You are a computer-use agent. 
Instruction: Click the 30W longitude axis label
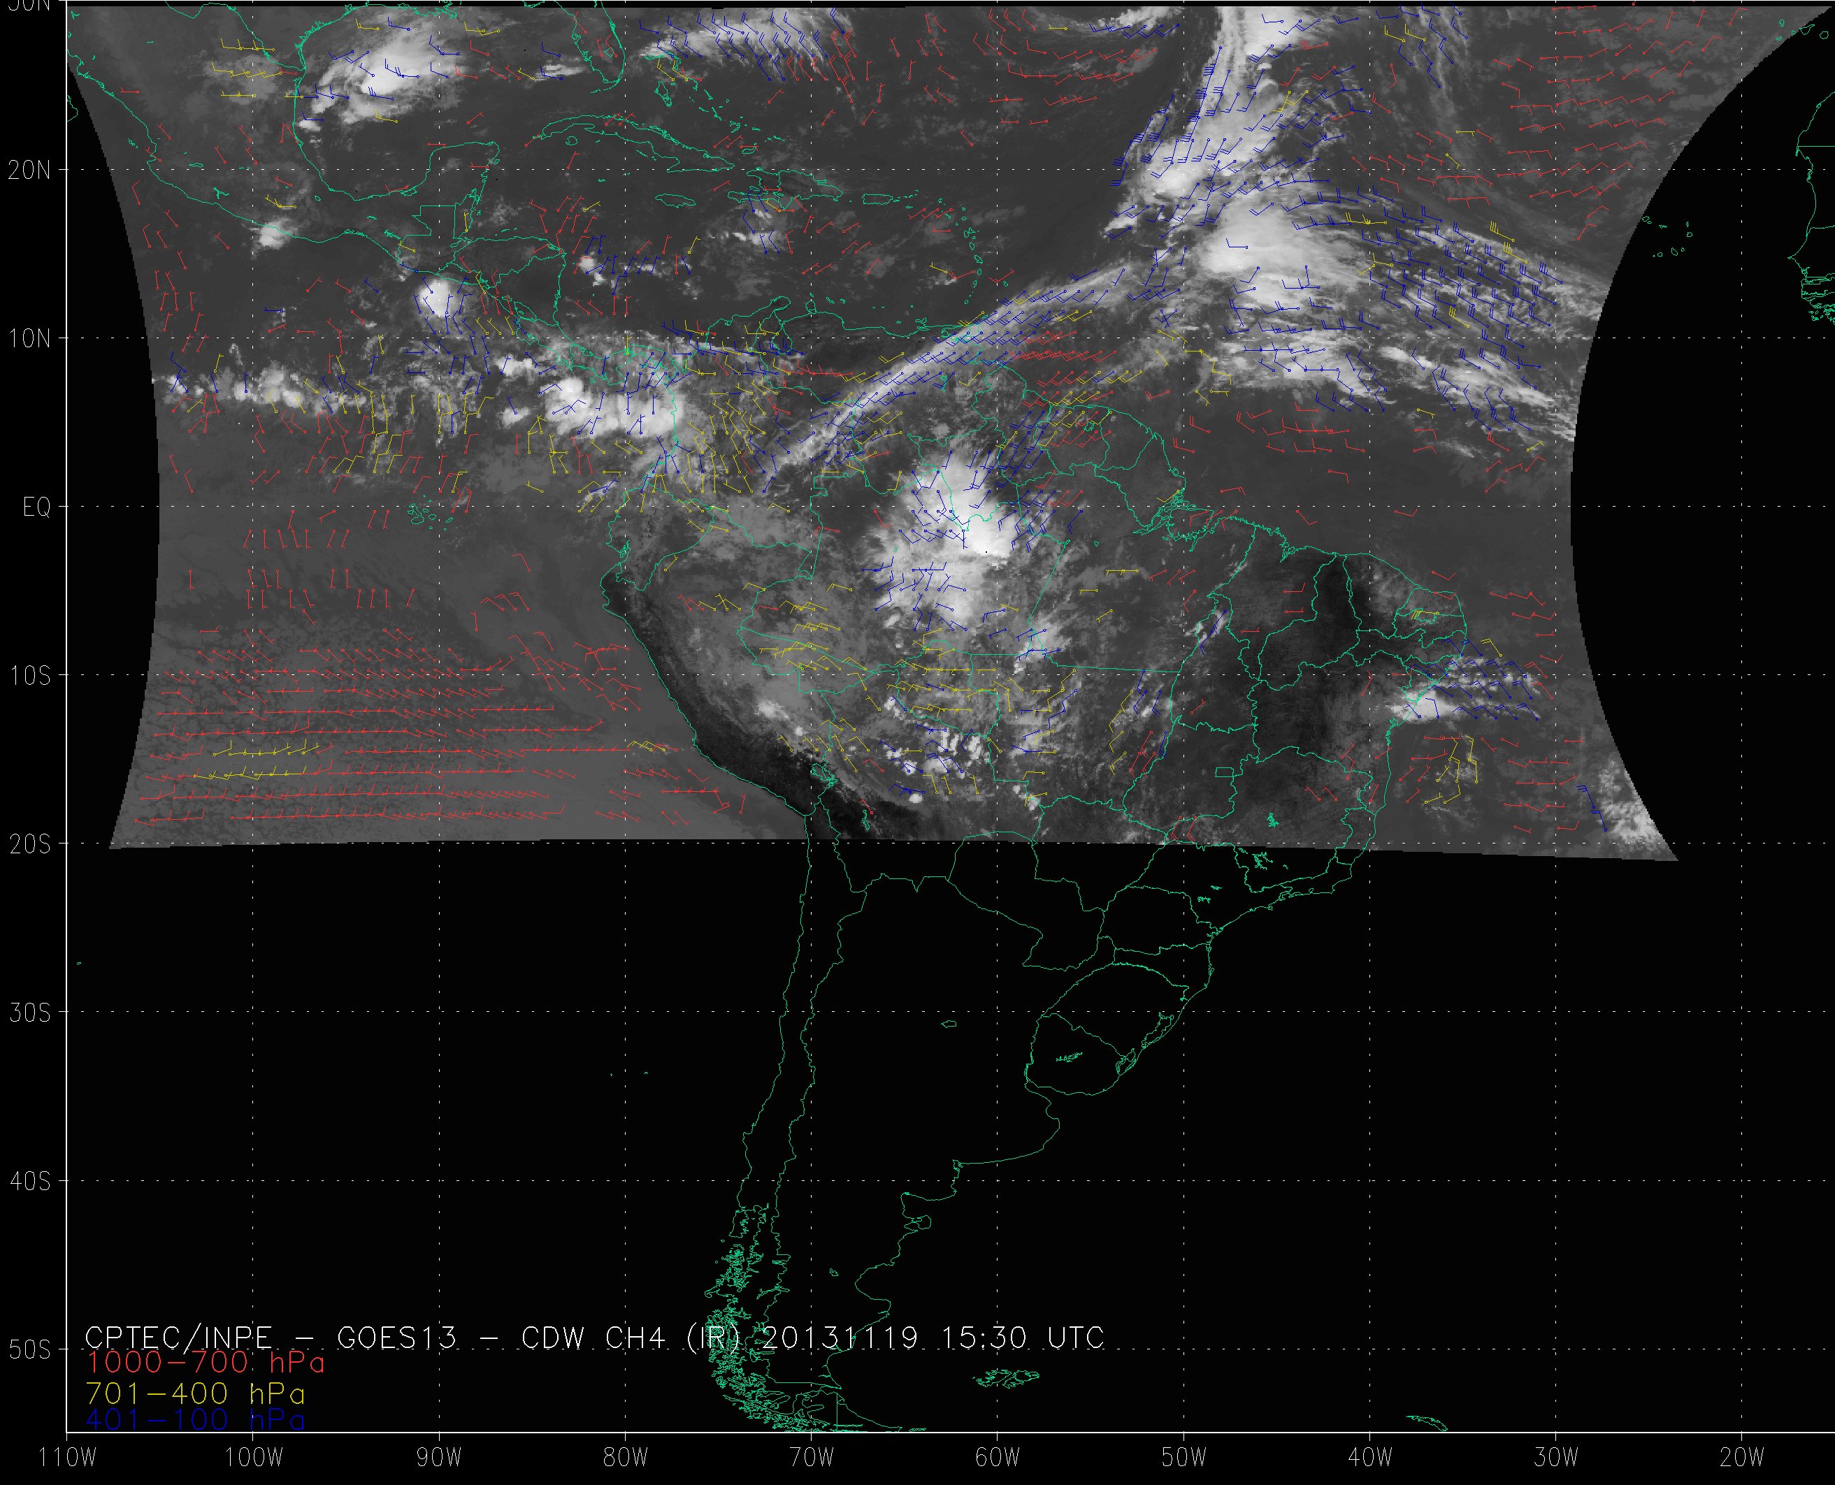[x=1556, y=1457]
